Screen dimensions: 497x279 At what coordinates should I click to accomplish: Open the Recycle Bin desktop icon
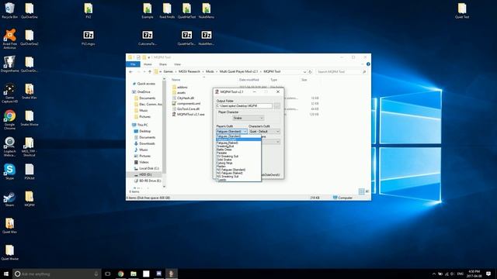pos(9,11)
